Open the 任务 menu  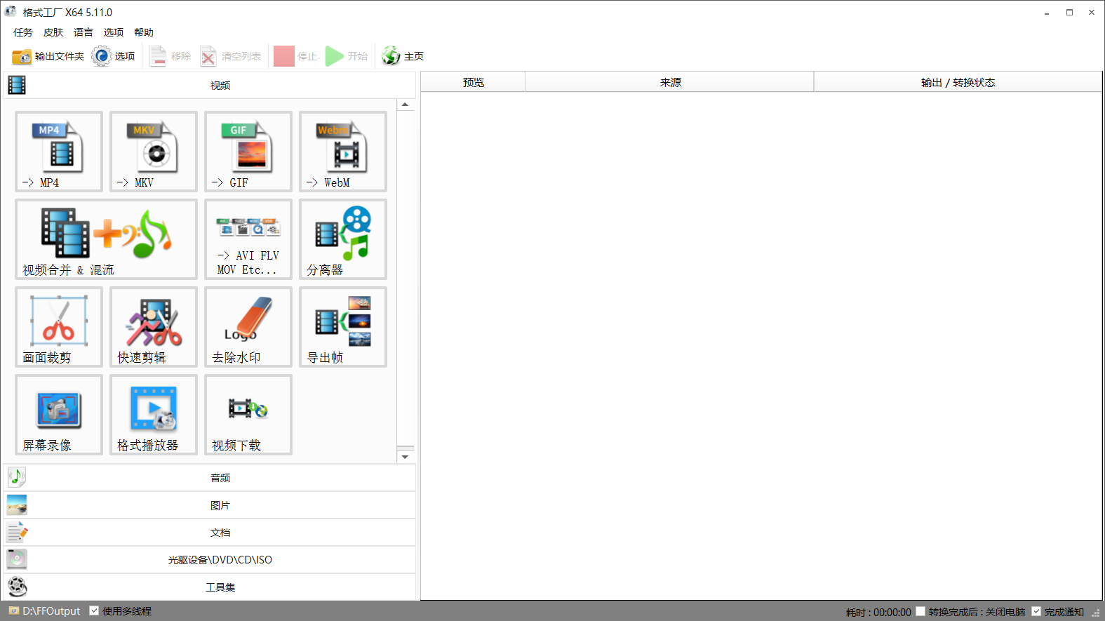[23, 32]
